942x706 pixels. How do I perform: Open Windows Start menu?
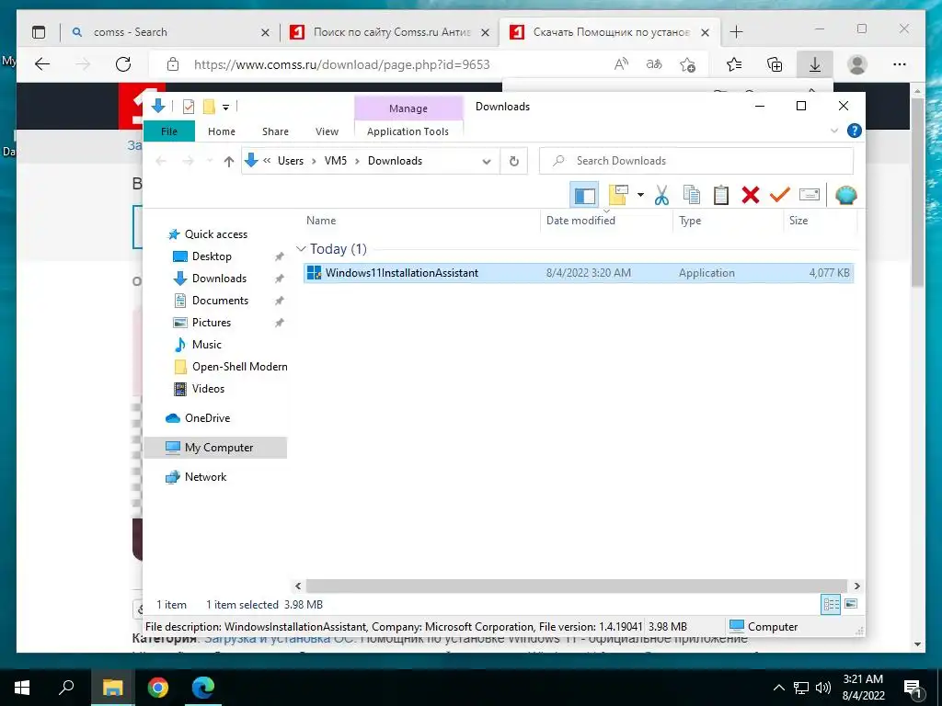[x=22, y=687]
